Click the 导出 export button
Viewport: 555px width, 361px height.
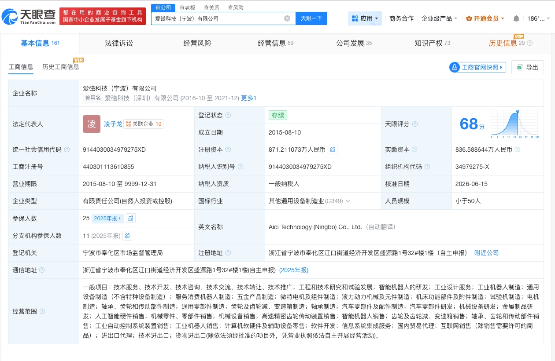click(x=527, y=67)
